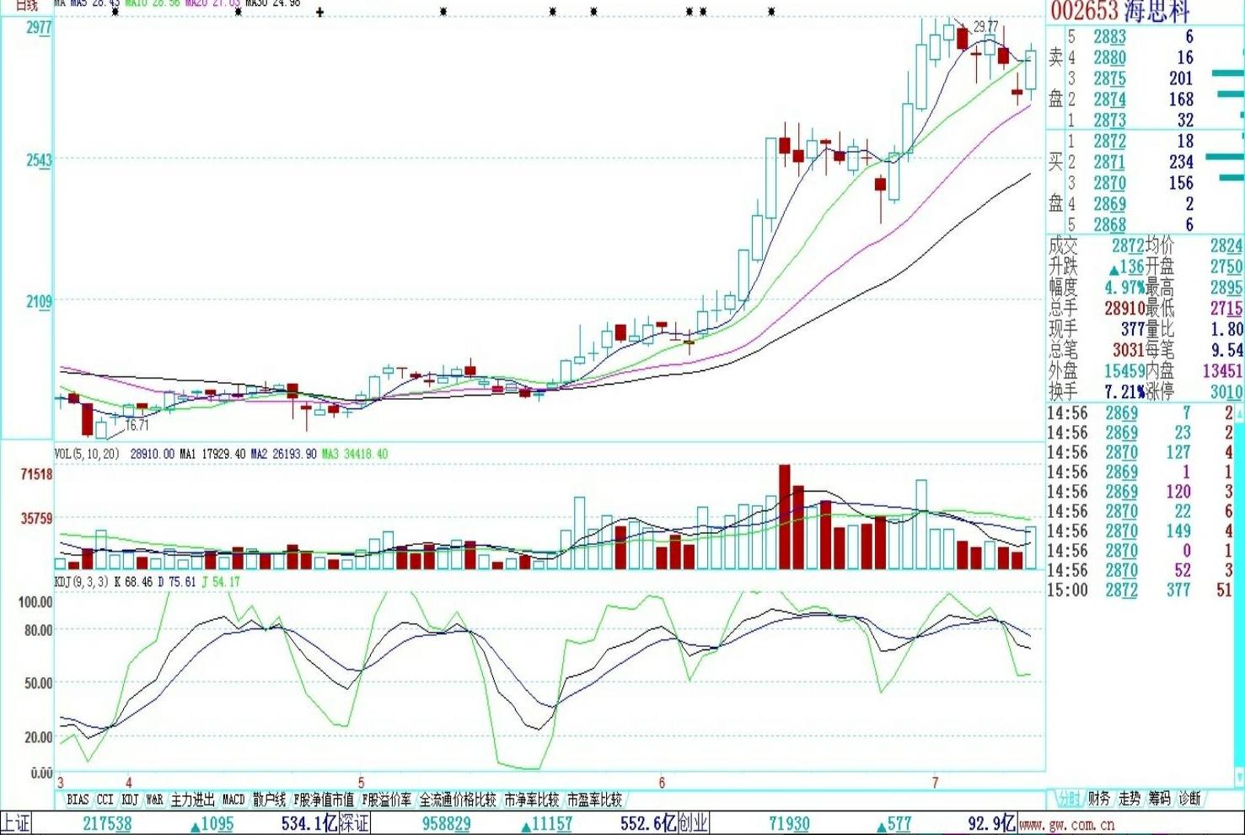The height and width of the screenshot is (835, 1245).
Task: Click the sell level 3 volume 201
Action: [1181, 78]
